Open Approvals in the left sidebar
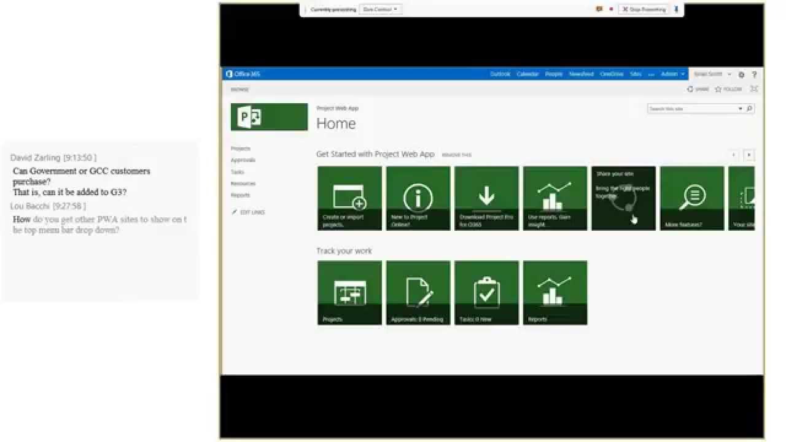Image resolution: width=786 pixels, height=442 pixels. [x=243, y=160]
